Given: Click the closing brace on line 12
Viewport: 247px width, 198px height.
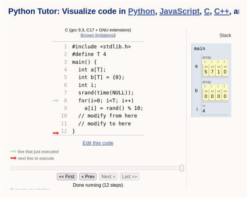Looking at the screenshot, I should (73, 131).
